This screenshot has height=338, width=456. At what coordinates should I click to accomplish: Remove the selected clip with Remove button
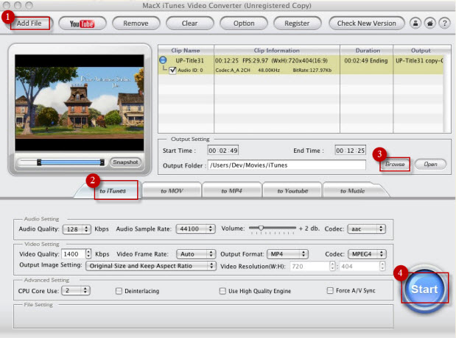coord(136,24)
